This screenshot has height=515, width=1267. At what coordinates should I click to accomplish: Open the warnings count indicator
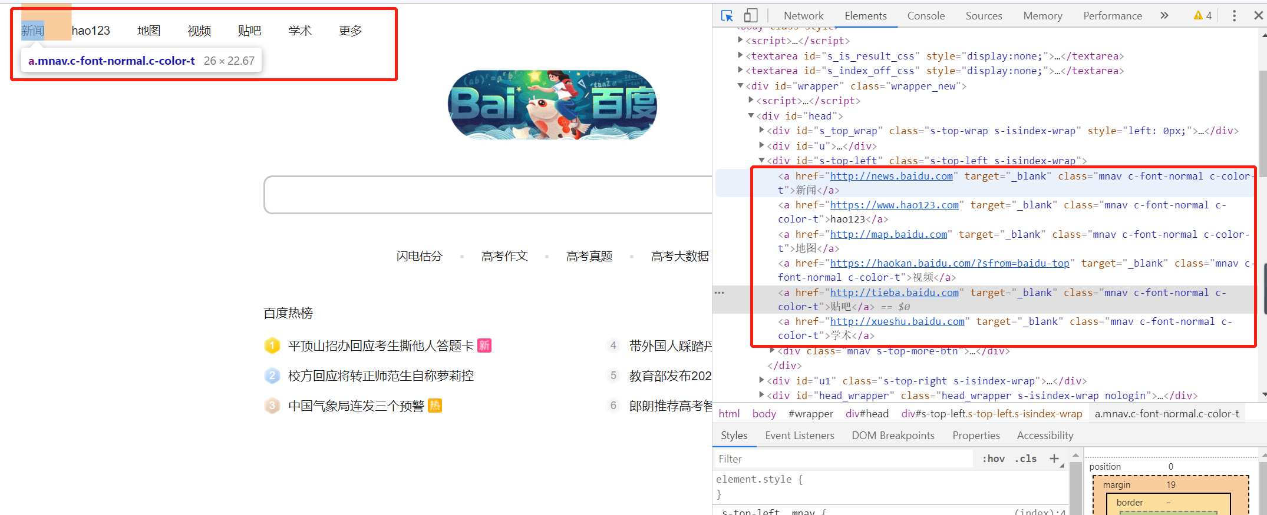pos(1203,16)
